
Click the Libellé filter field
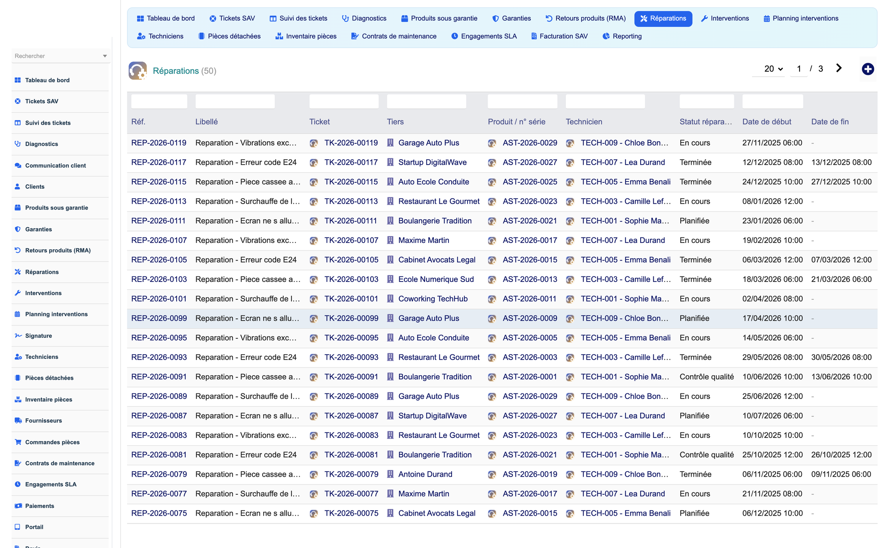[x=235, y=101]
